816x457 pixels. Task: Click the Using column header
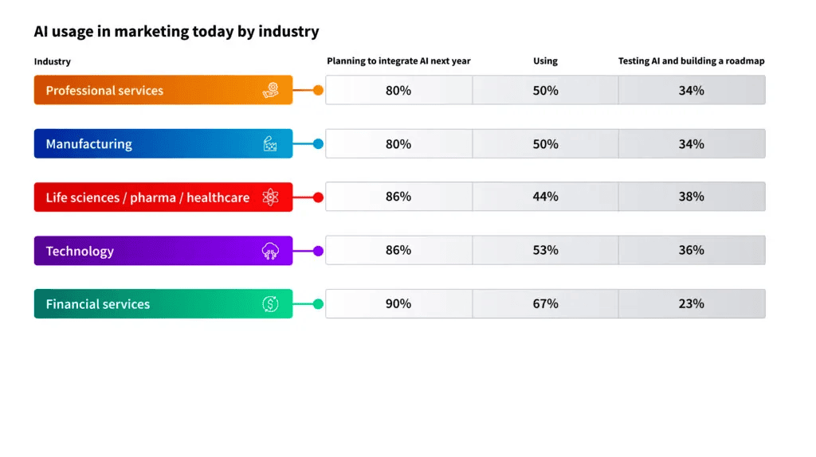[x=545, y=61]
